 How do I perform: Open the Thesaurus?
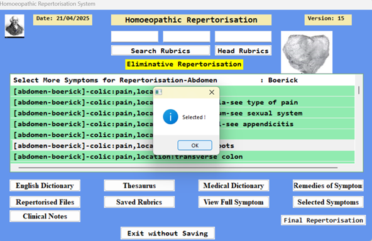[139, 186]
